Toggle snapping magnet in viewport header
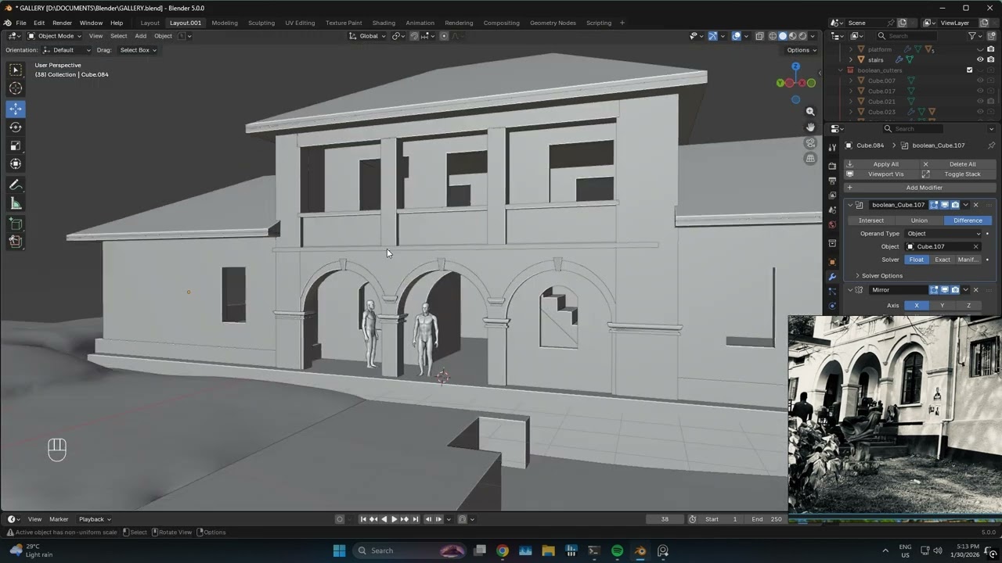Screen dimensions: 1002x563 click(414, 36)
